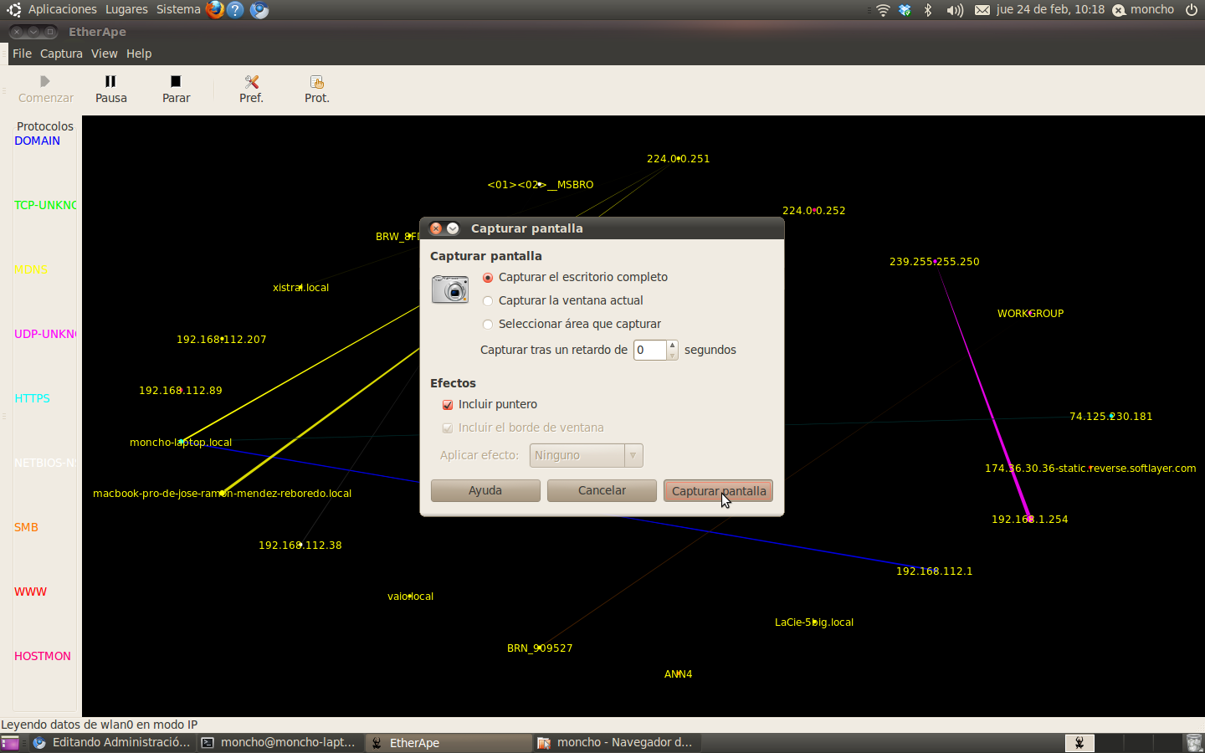Switch to EtherApe taskbar entry
Viewport: 1205px width, 753px height.
point(449,742)
